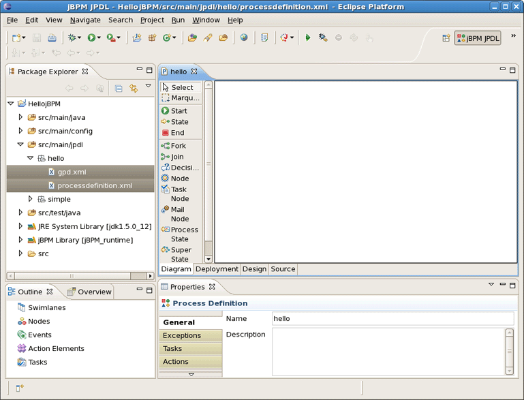Pick the Process State palette tool

(x=181, y=234)
